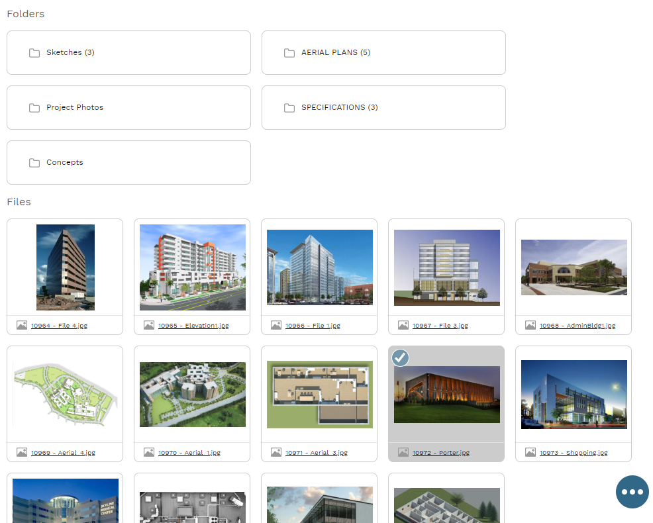The height and width of the screenshot is (523, 653).
Task: Click the folder icon beside Concepts
Action: click(34, 163)
